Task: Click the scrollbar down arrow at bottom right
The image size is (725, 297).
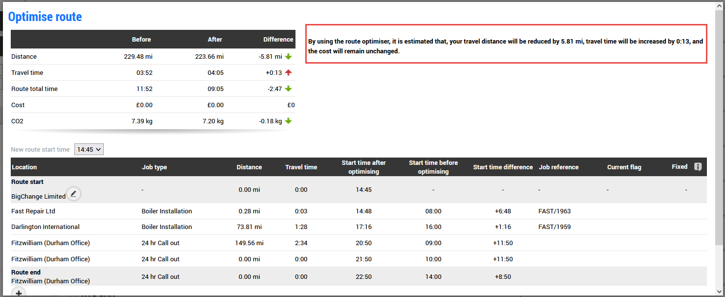Action: [x=719, y=291]
